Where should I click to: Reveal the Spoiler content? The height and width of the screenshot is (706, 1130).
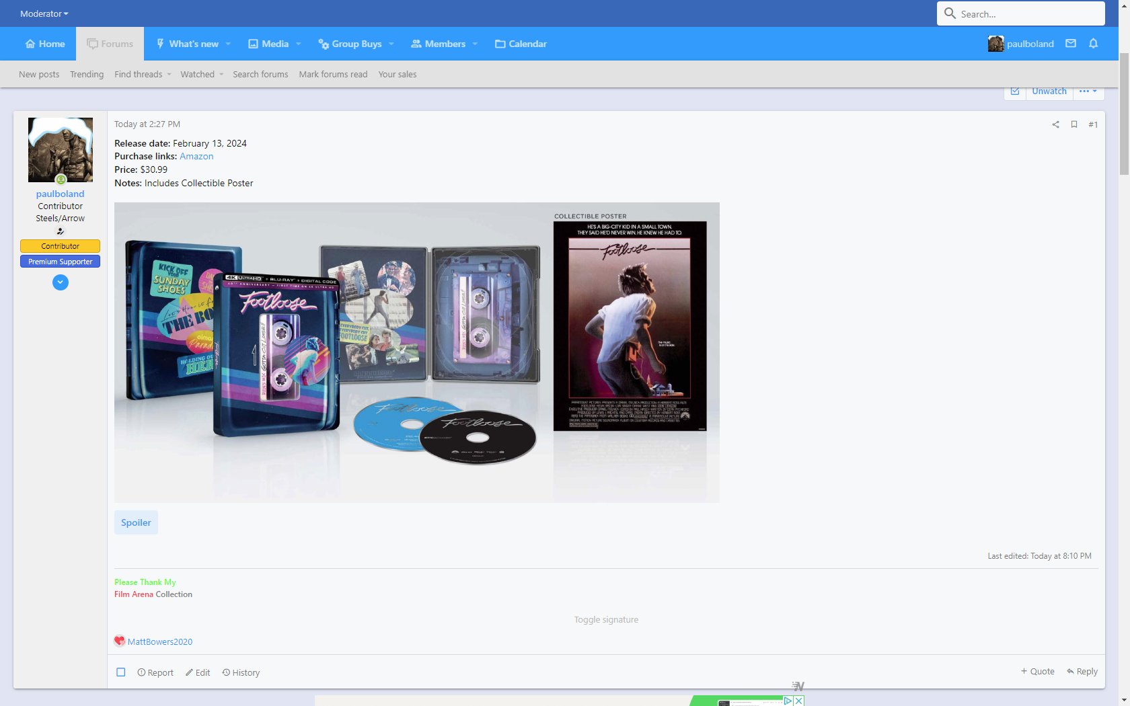pos(136,522)
